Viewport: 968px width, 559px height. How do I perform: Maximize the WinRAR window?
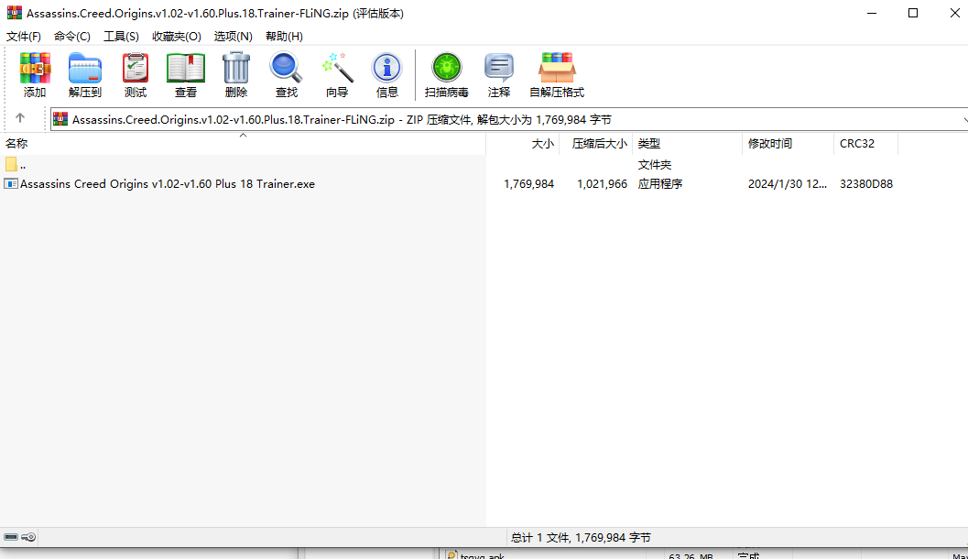click(x=913, y=13)
